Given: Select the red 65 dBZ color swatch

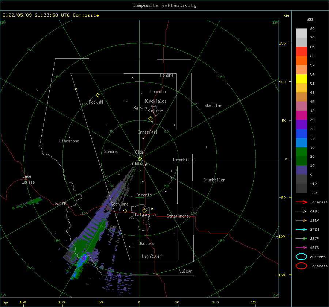Looking at the screenshot, I should pos(301,51).
